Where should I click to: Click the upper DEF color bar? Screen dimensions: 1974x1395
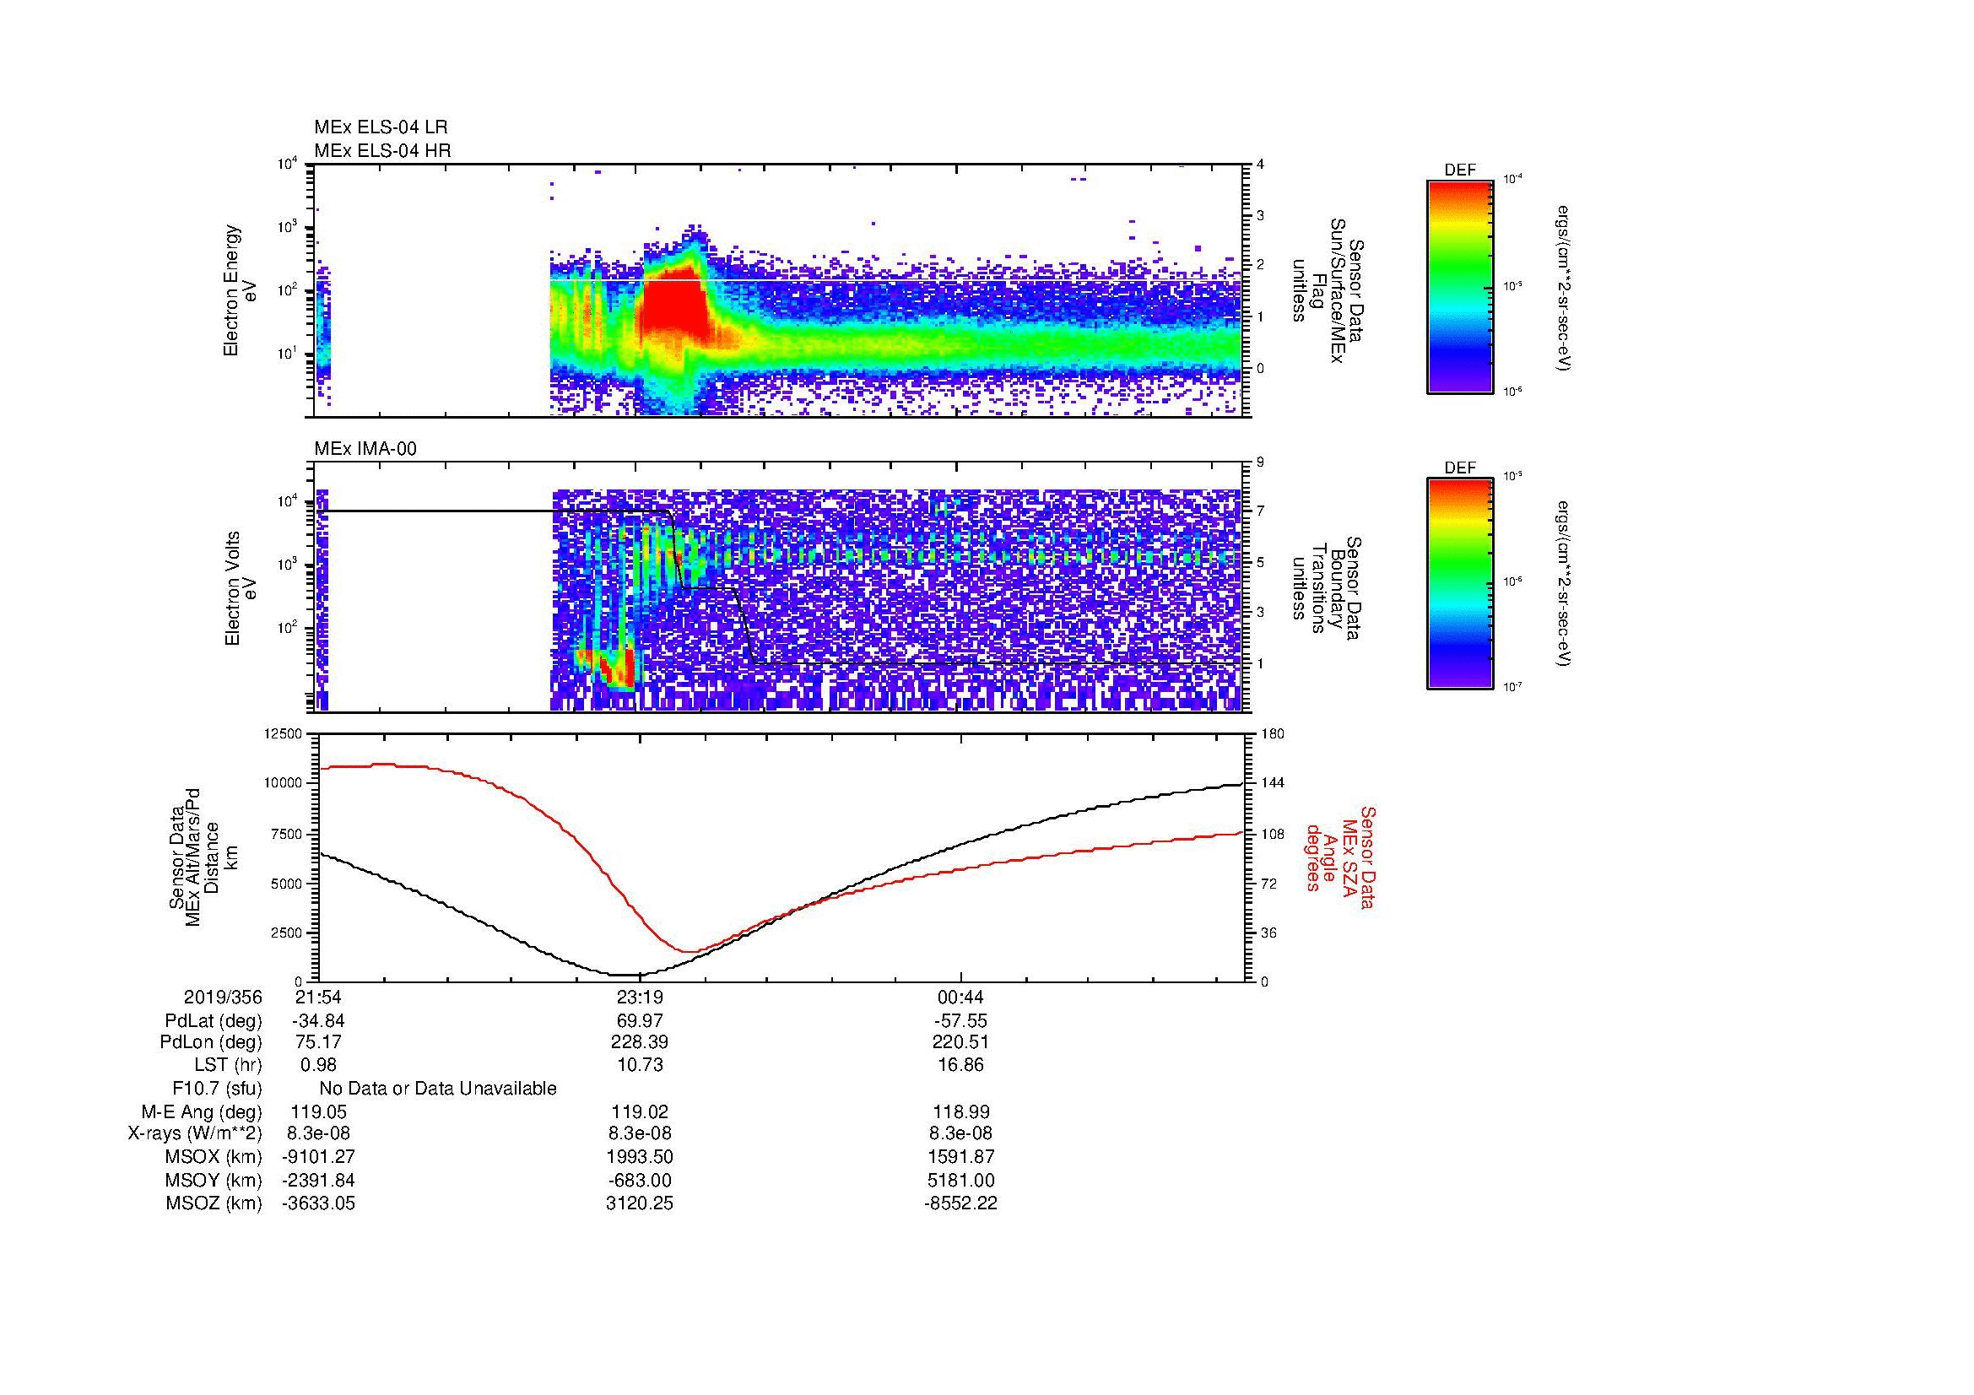(x=1460, y=286)
